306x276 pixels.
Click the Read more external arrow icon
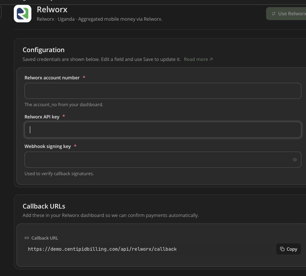tap(211, 59)
